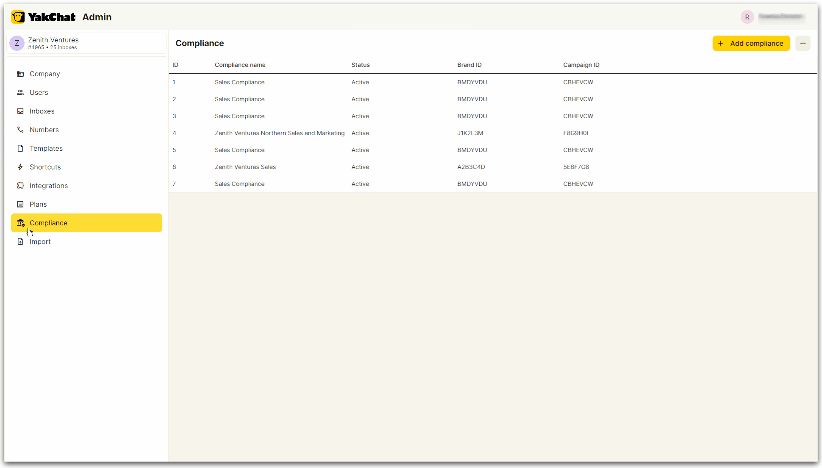This screenshot has height=468, width=822.
Task: Open the Plans menu item
Action: (x=38, y=204)
